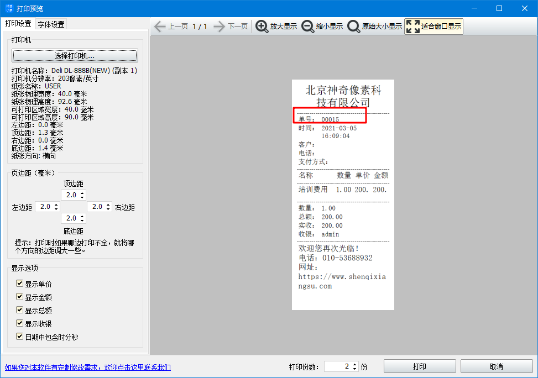This screenshot has width=538, height=378.
Task: Click the phone number 010-53688932 in preview
Action: (x=347, y=258)
